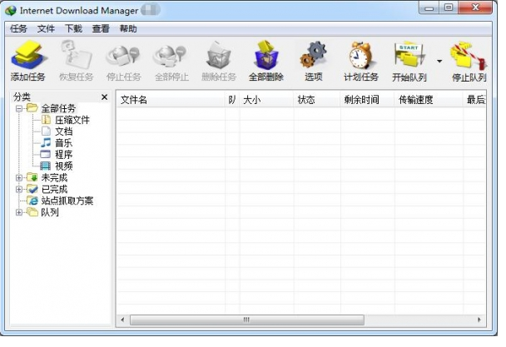
Task: Select 视频 category label
Action: [63, 166]
